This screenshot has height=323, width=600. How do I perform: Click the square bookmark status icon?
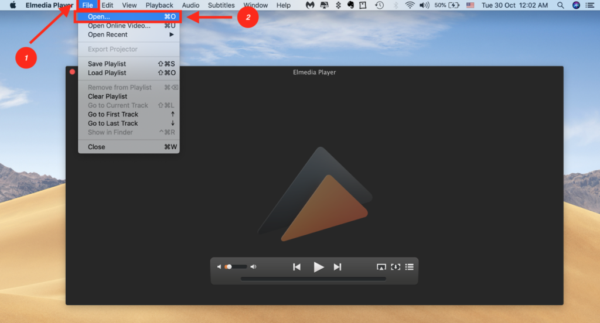tap(363, 5)
